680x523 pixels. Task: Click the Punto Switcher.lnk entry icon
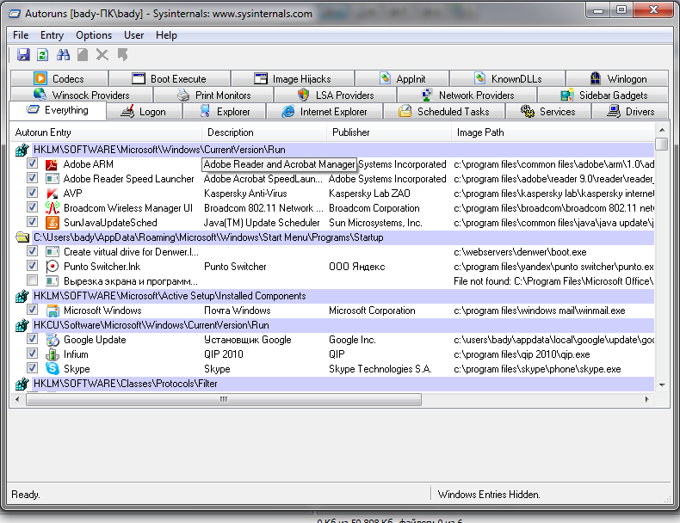(52, 267)
